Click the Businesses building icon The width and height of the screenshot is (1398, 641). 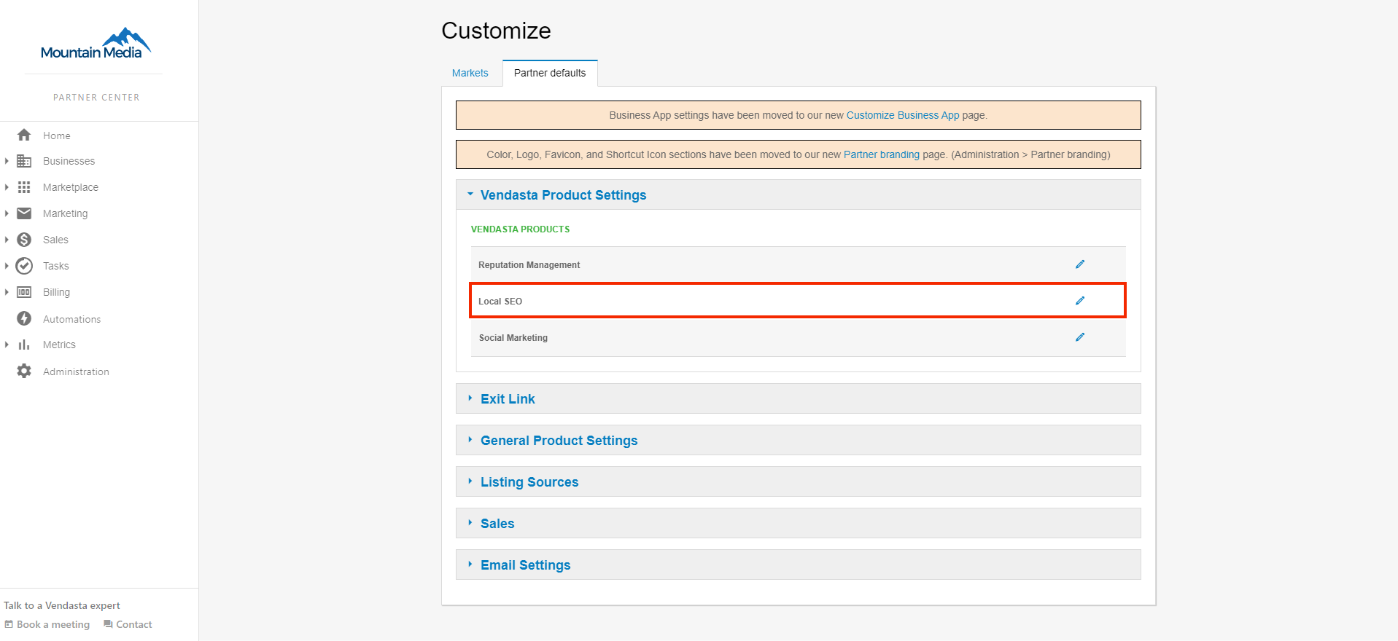point(24,161)
